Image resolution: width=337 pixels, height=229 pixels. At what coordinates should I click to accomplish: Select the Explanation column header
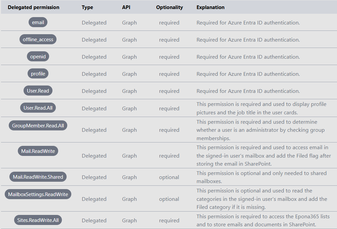(211, 7)
